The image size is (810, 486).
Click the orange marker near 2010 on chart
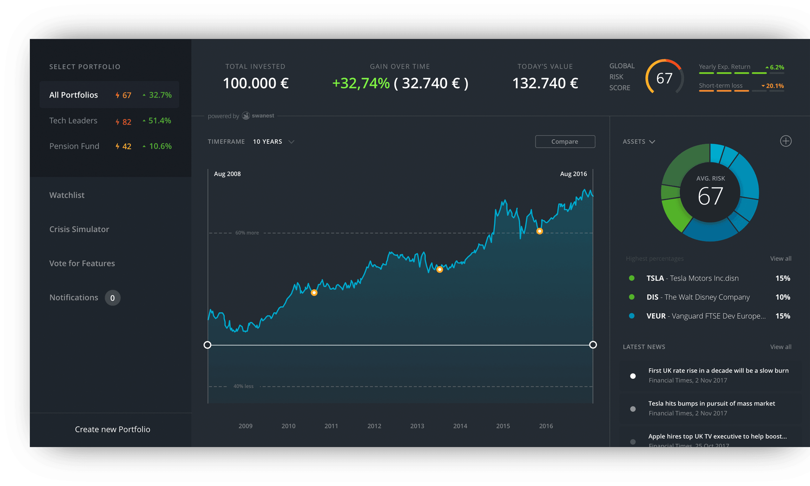tap(314, 293)
